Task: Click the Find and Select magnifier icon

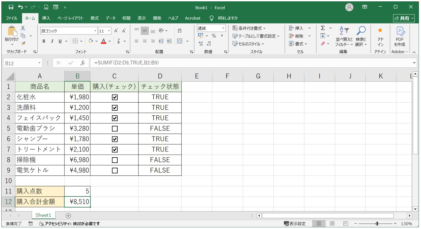Action: click(x=361, y=31)
